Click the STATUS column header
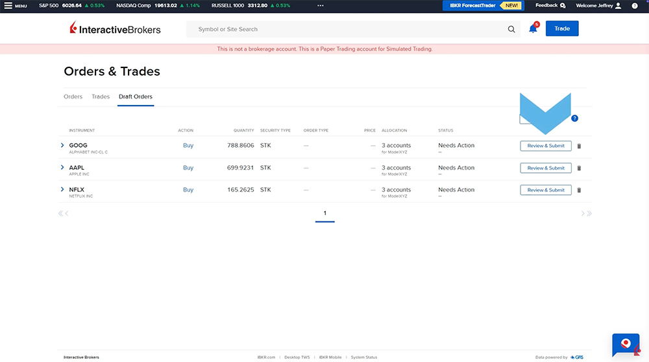 [x=445, y=130]
